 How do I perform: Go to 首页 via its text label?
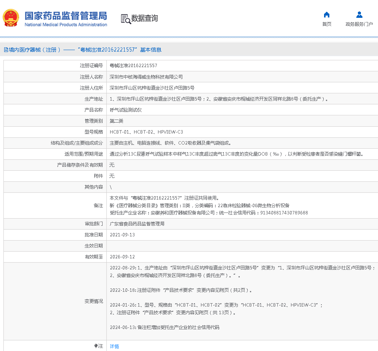(x=327, y=24)
